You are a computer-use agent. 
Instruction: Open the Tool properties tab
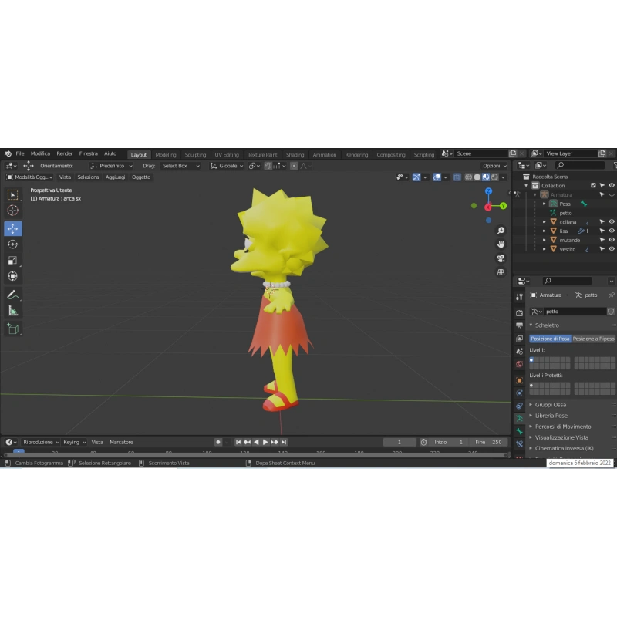[x=519, y=297]
